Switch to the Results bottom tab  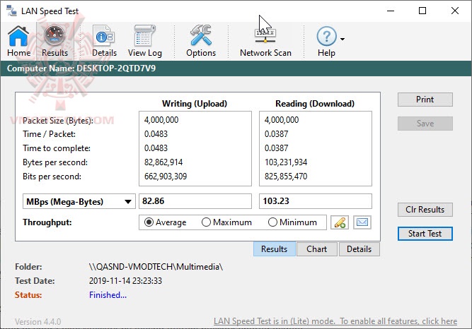[275, 249]
